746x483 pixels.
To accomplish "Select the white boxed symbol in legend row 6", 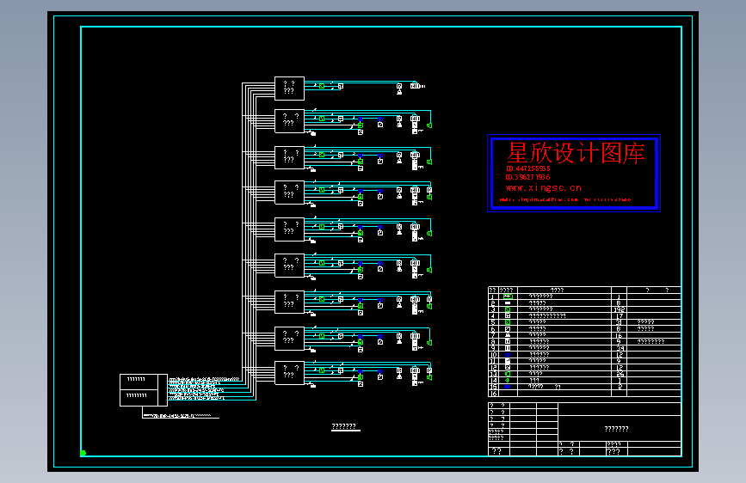I will click(508, 329).
